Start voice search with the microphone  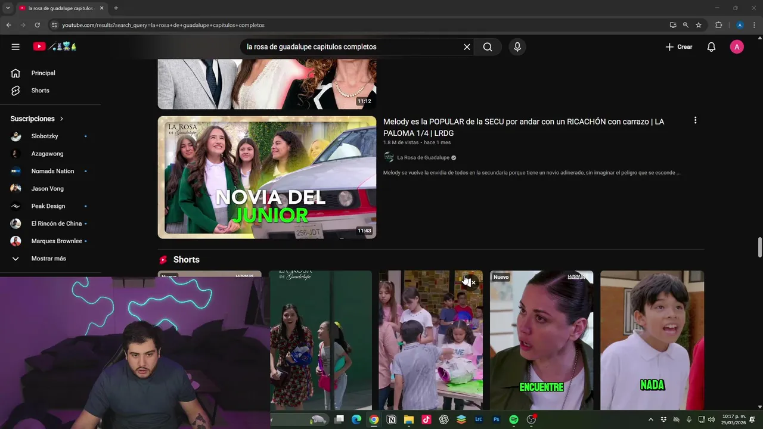(517, 47)
